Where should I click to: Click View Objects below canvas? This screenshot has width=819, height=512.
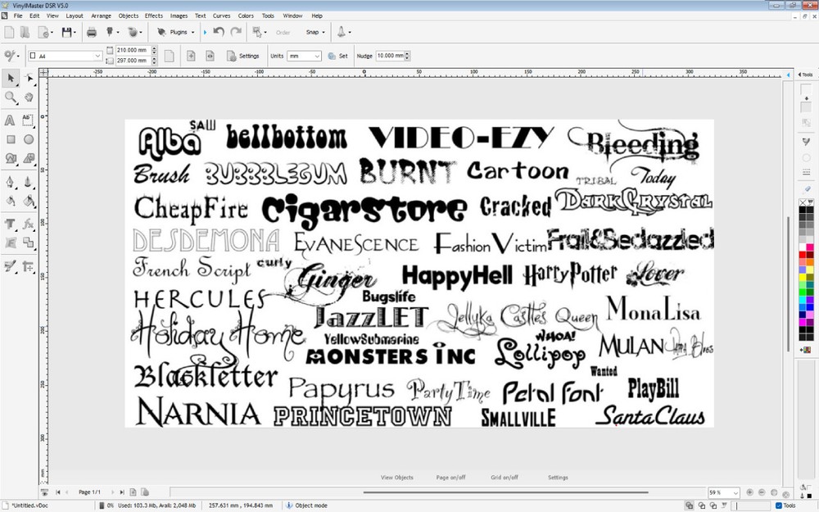[397, 478]
